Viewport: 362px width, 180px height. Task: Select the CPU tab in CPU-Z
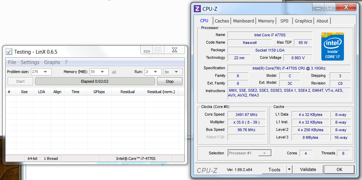pos(204,20)
